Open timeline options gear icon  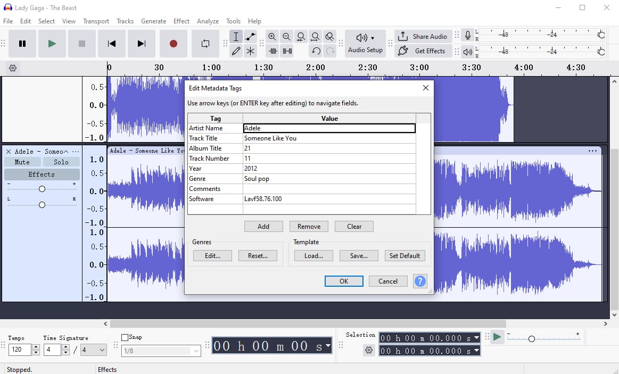[x=13, y=68]
